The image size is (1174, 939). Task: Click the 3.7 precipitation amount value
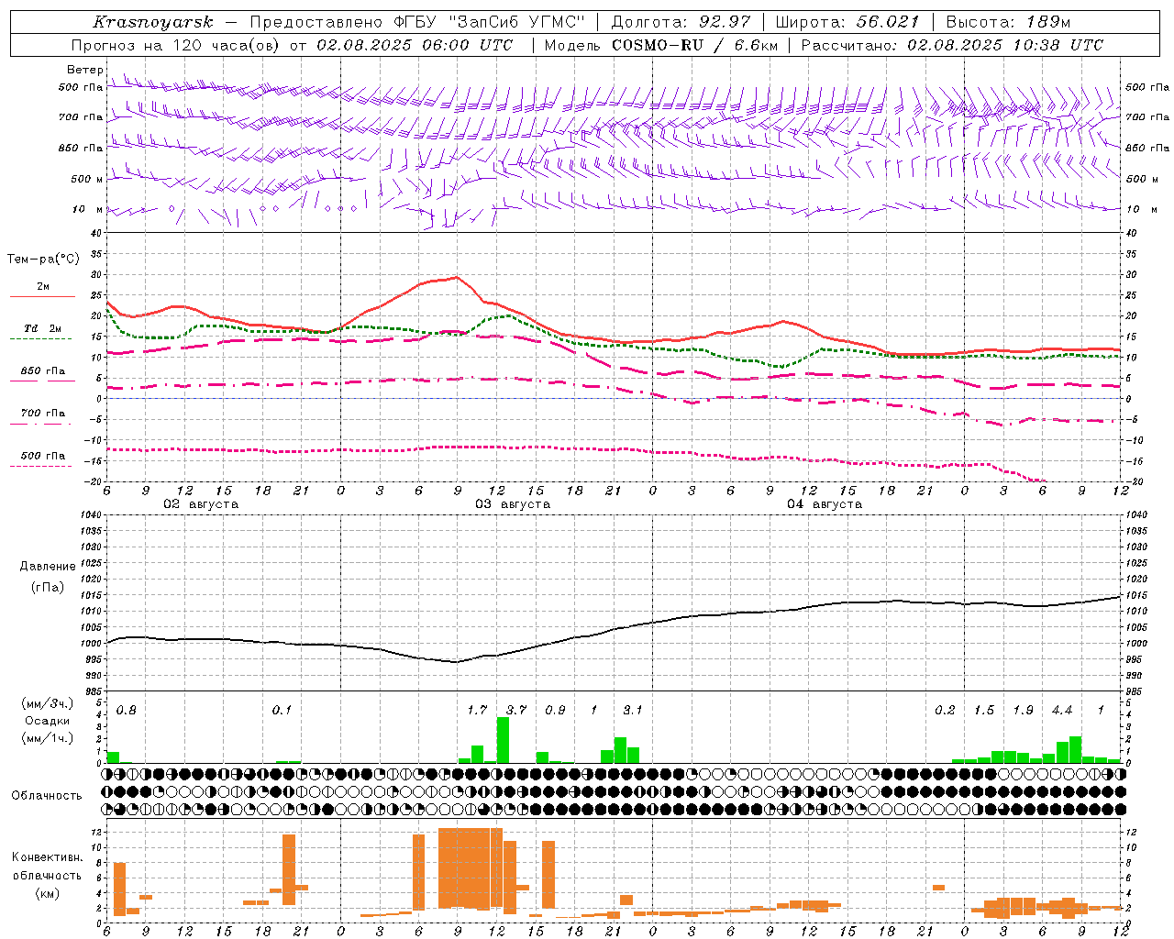[x=516, y=710]
